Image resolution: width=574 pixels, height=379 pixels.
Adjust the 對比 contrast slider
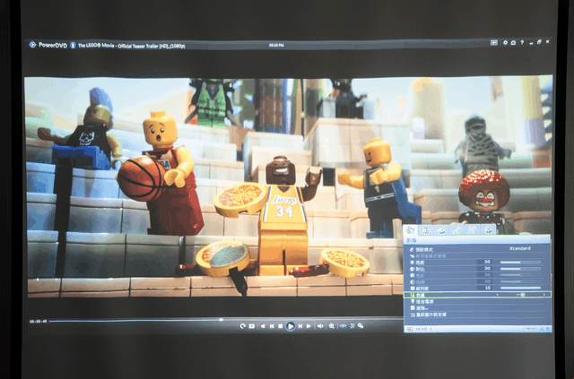(520, 269)
